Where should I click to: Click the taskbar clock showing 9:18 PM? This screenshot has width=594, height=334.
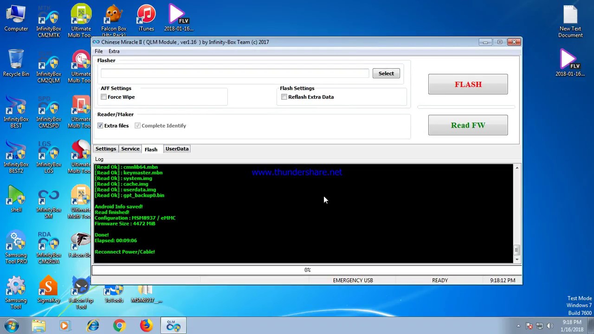[x=571, y=326]
